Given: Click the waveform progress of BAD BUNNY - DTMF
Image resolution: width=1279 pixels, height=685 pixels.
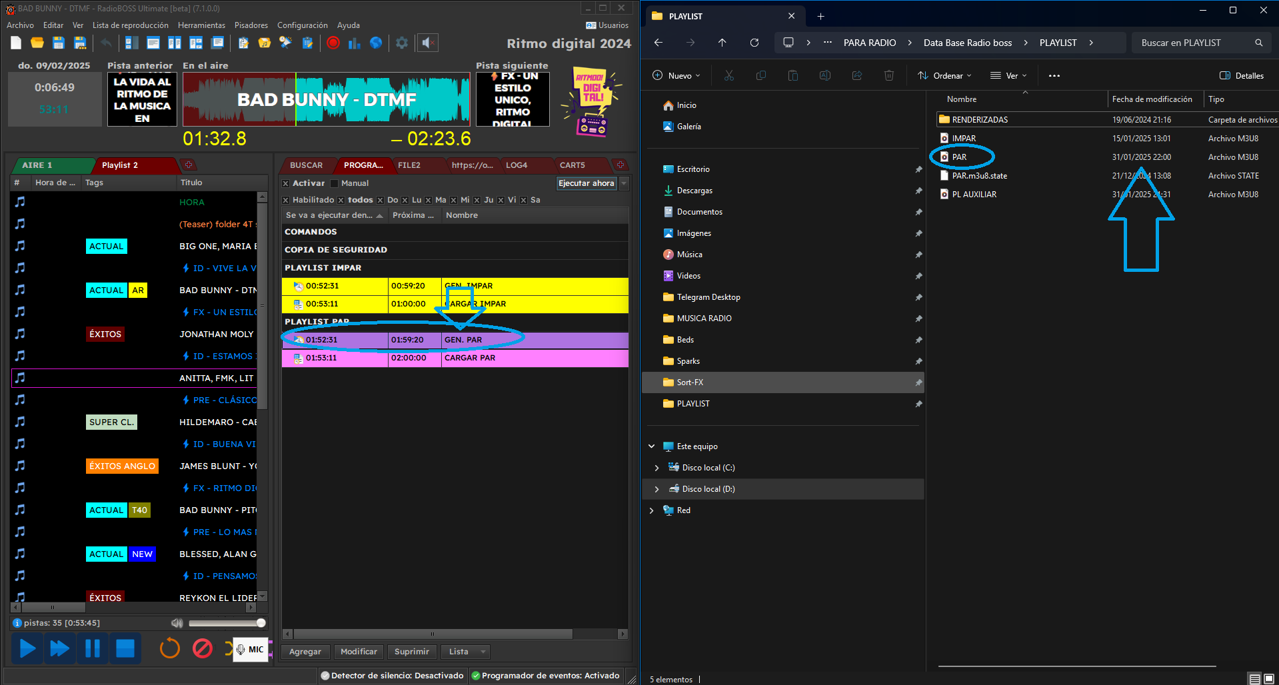Looking at the screenshot, I should click(327, 100).
